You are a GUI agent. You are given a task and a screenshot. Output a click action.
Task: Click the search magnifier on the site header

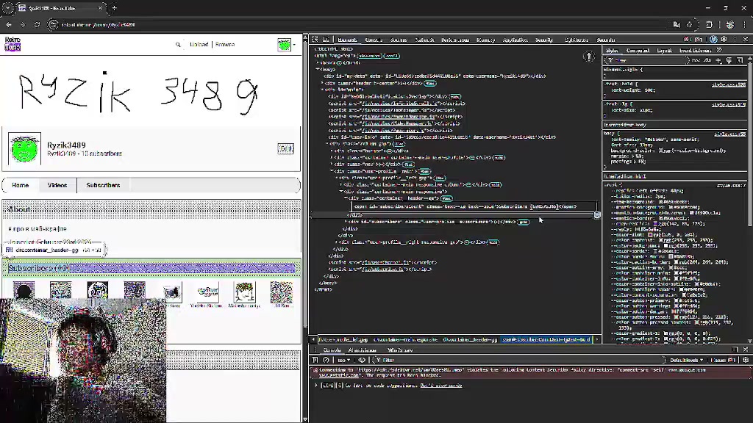178,45
